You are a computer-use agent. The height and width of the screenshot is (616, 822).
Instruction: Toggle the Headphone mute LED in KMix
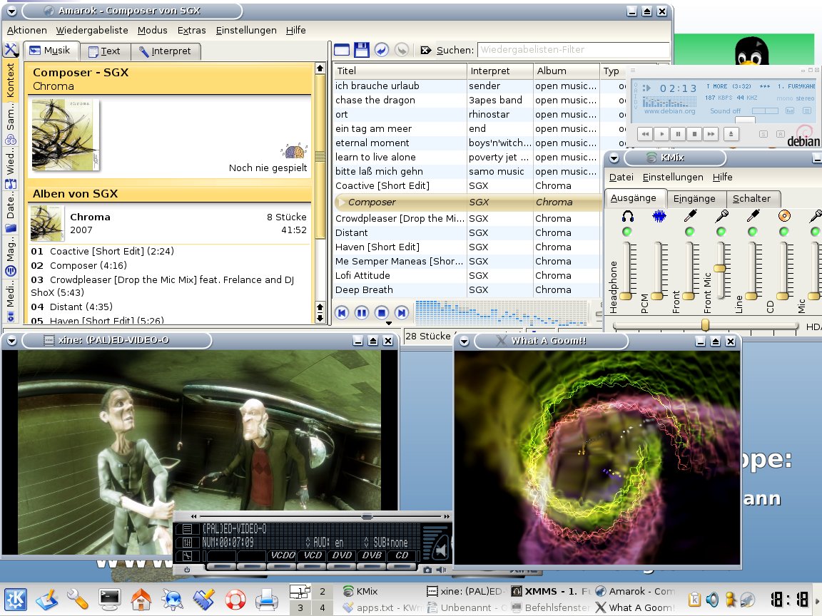[x=627, y=232]
